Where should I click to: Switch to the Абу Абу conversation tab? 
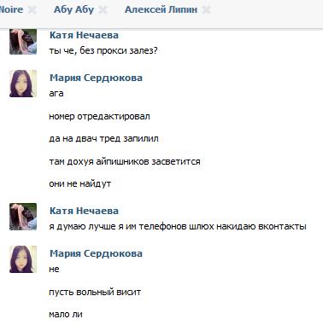point(73,9)
